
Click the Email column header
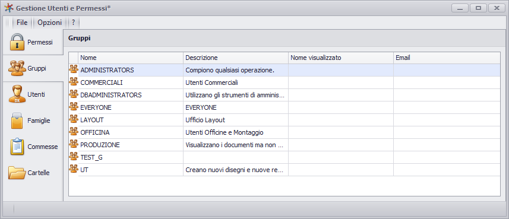click(447, 58)
